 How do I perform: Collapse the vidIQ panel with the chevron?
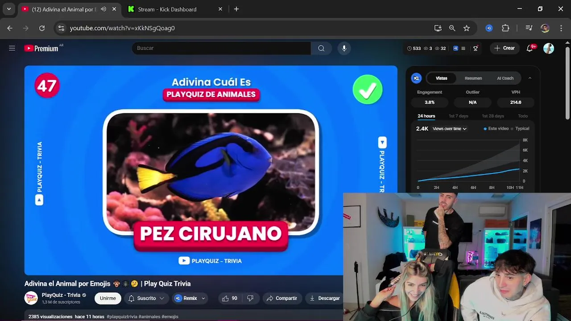tap(530, 78)
